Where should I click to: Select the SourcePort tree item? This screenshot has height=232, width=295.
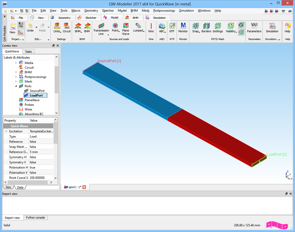tap(37, 91)
